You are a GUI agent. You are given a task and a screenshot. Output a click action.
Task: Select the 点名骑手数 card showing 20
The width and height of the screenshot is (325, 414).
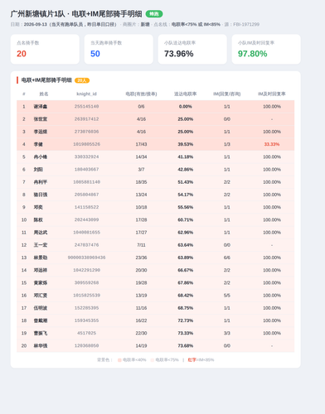click(x=45, y=49)
